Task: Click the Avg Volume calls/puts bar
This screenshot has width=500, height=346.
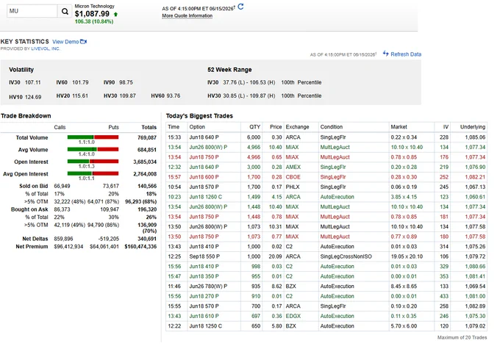Action: click(93, 149)
